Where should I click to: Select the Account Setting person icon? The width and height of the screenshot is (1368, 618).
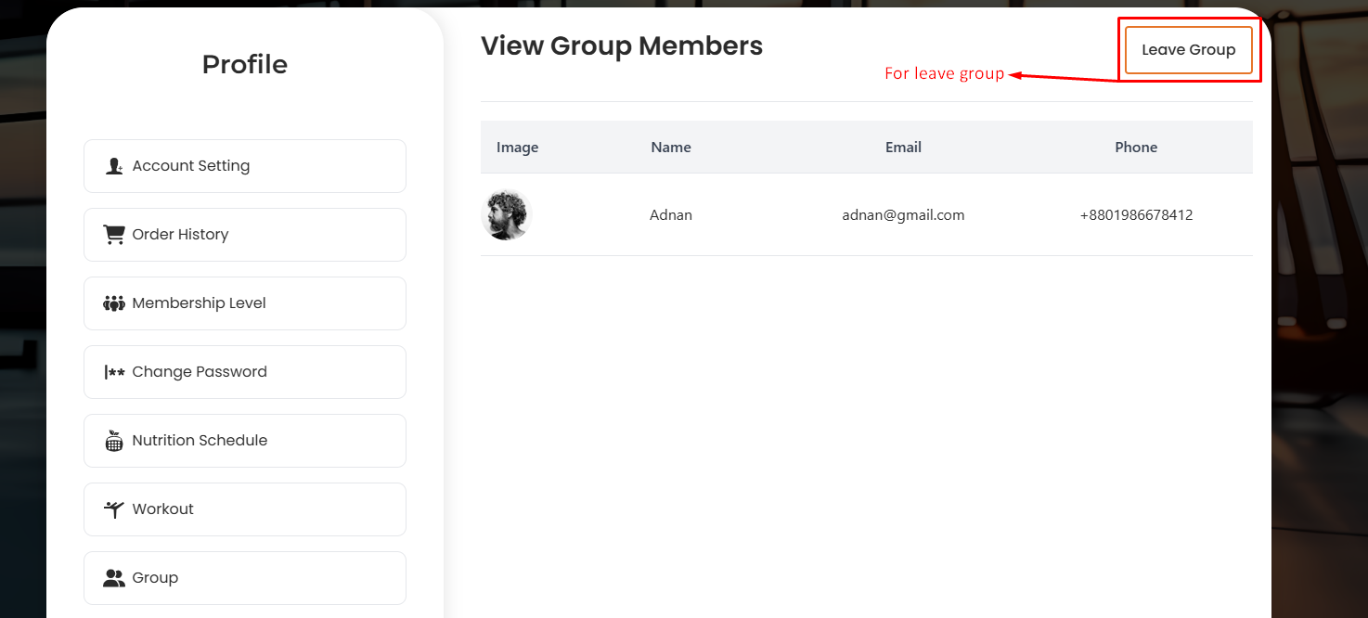click(113, 165)
